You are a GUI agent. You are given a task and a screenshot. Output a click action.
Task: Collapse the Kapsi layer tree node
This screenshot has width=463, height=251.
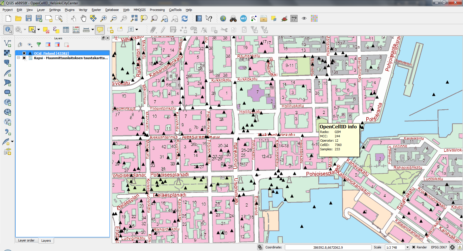pyautogui.click(x=19, y=58)
